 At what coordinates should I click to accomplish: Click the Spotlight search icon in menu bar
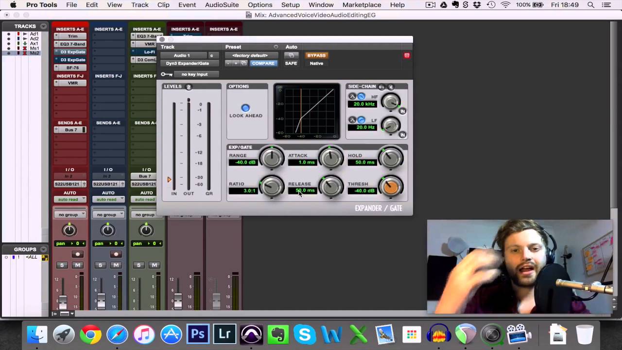pos(591,5)
